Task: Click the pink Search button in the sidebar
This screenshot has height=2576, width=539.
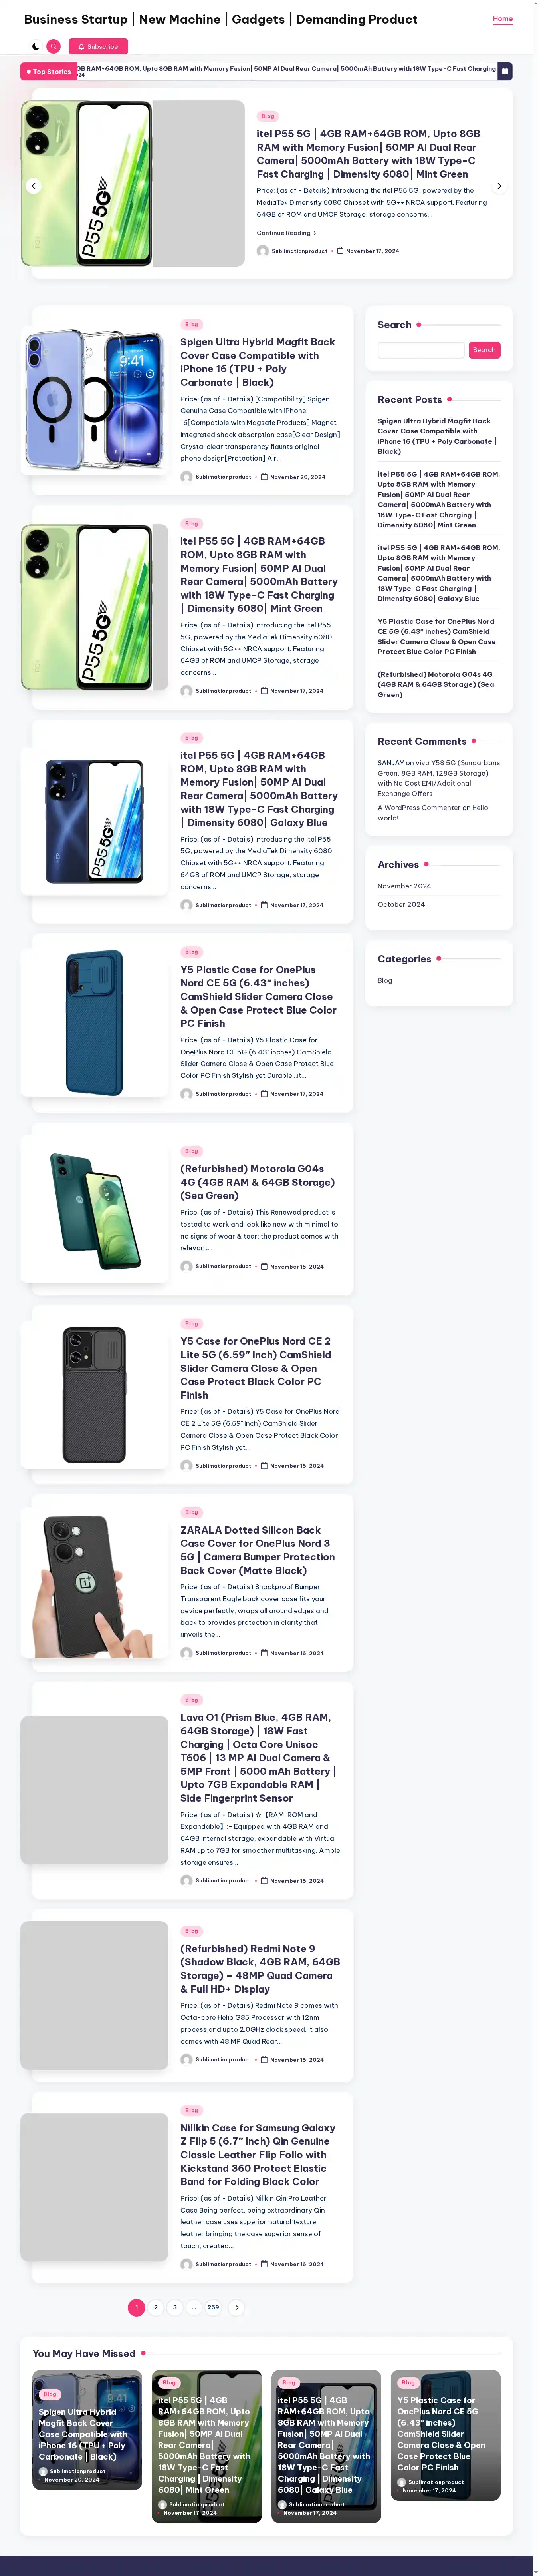Action: click(x=484, y=350)
